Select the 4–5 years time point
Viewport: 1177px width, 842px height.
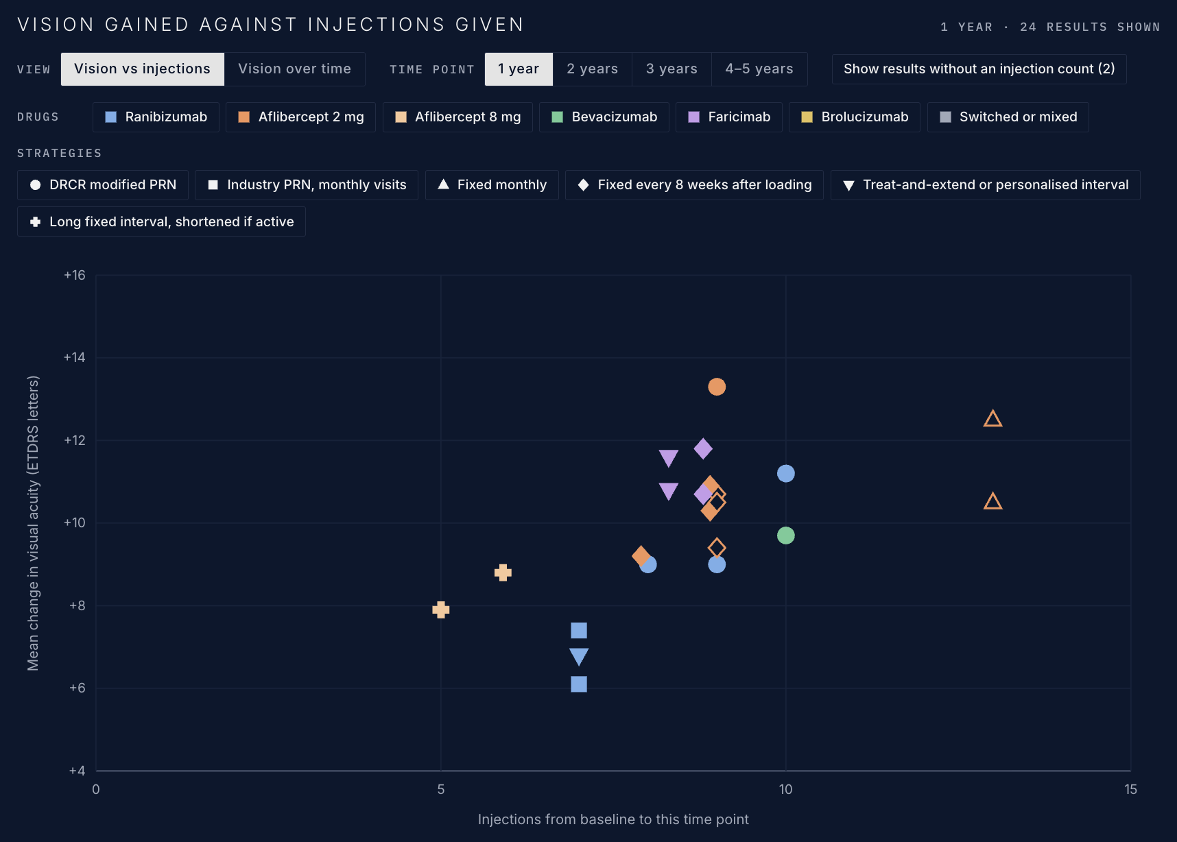759,69
